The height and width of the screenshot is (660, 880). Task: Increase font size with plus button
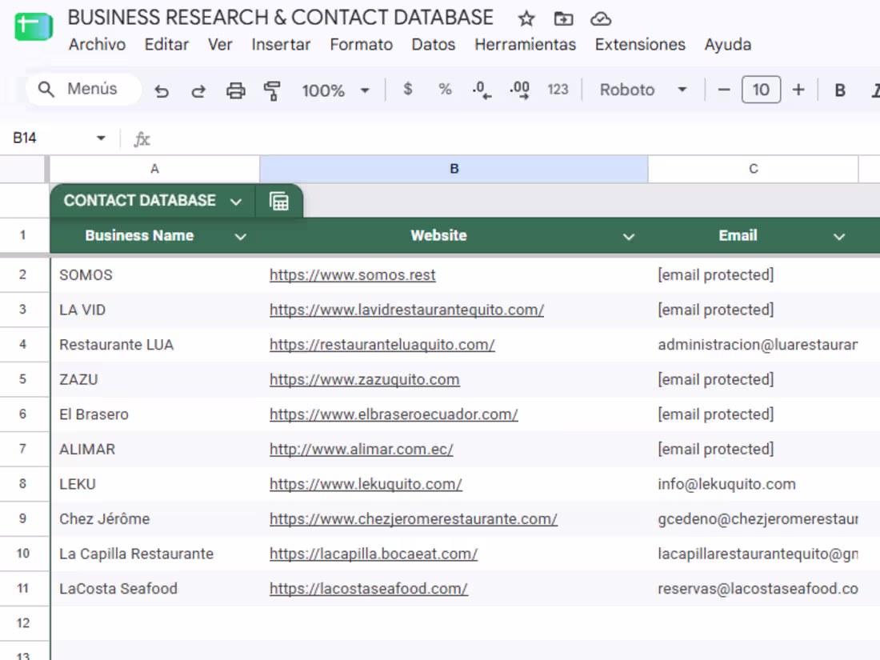798,90
